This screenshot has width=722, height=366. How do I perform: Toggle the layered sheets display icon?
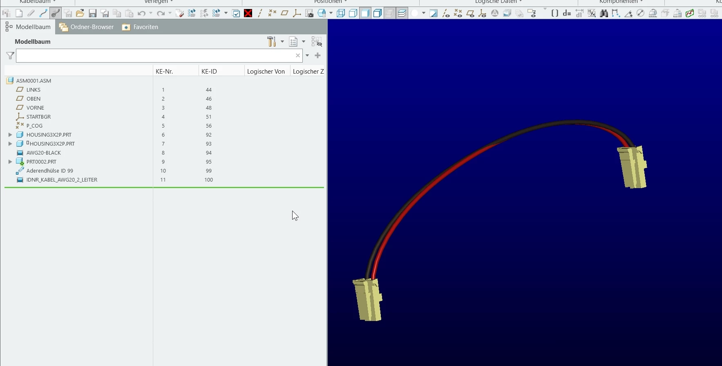[x=402, y=13]
